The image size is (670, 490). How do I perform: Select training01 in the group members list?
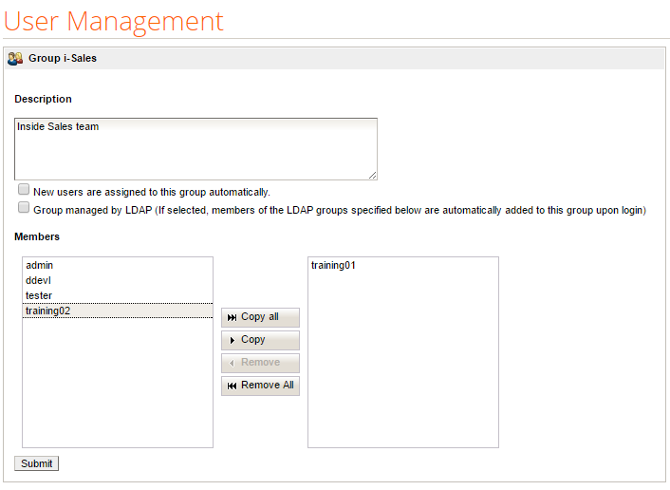pos(333,266)
